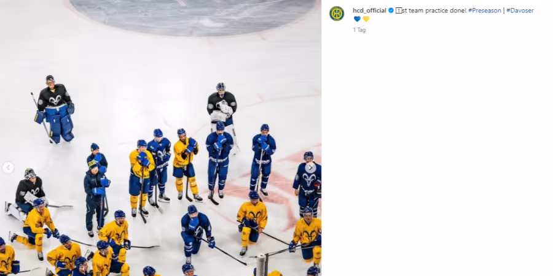Viewport: 553px width, 276px height.
Task: Click the boxed 1 keycap emoji
Action: point(399,10)
